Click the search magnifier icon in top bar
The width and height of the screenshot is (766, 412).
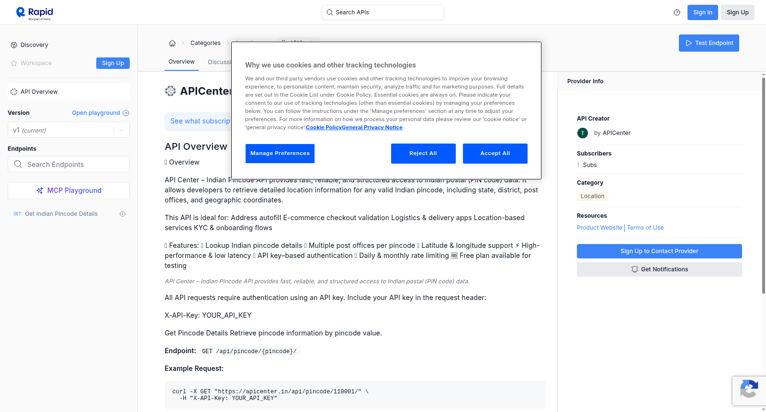(x=330, y=12)
